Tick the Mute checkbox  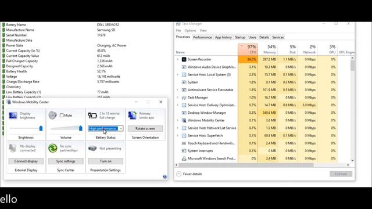pos(62,116)
